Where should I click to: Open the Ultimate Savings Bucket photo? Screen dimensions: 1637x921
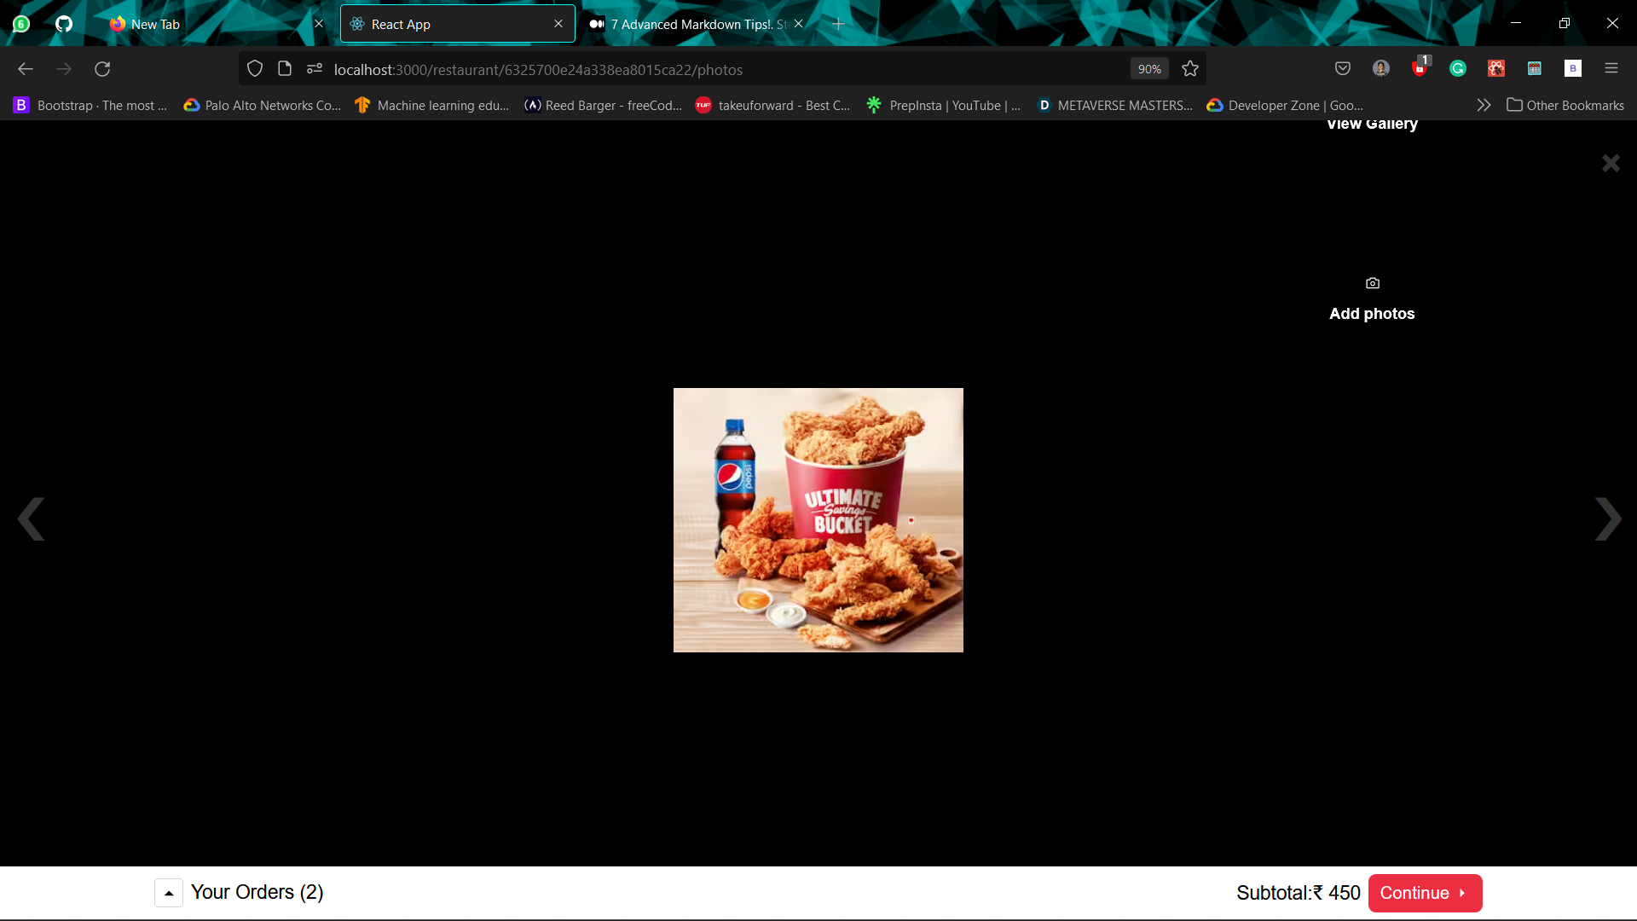(818, 520)
